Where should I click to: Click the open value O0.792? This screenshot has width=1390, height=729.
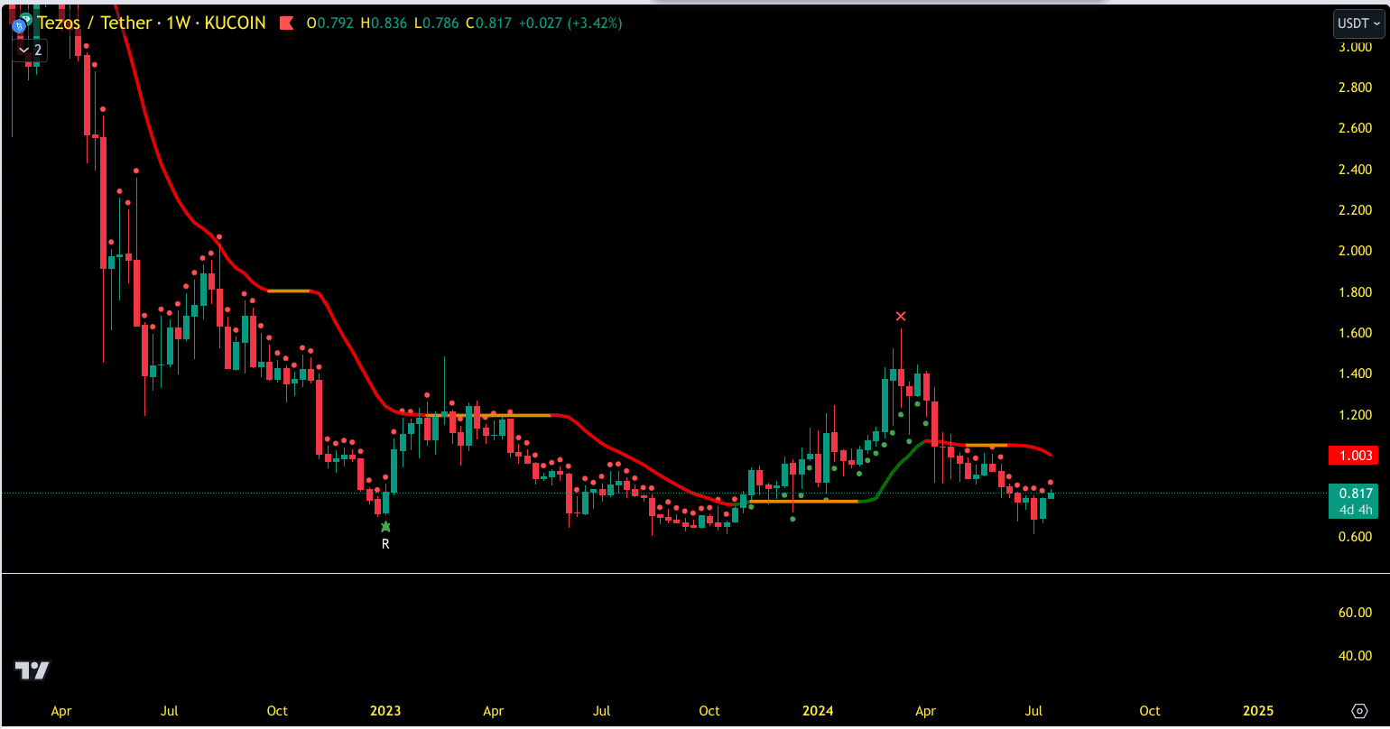click(331, 23)
